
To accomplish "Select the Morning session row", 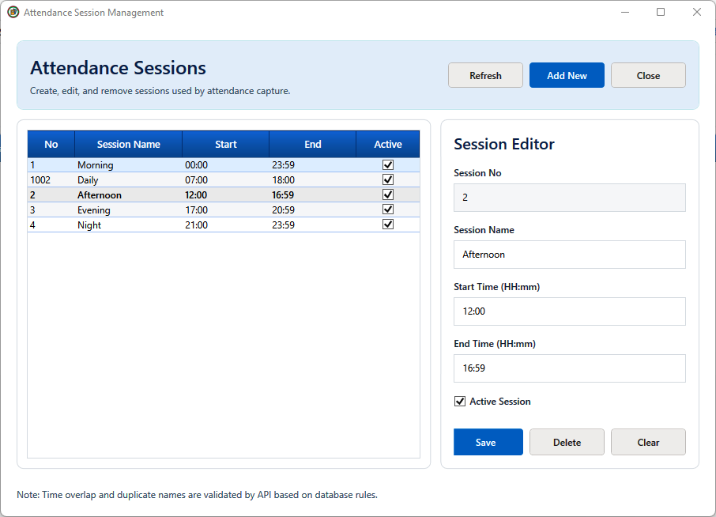I will click(x=224, y=165).
